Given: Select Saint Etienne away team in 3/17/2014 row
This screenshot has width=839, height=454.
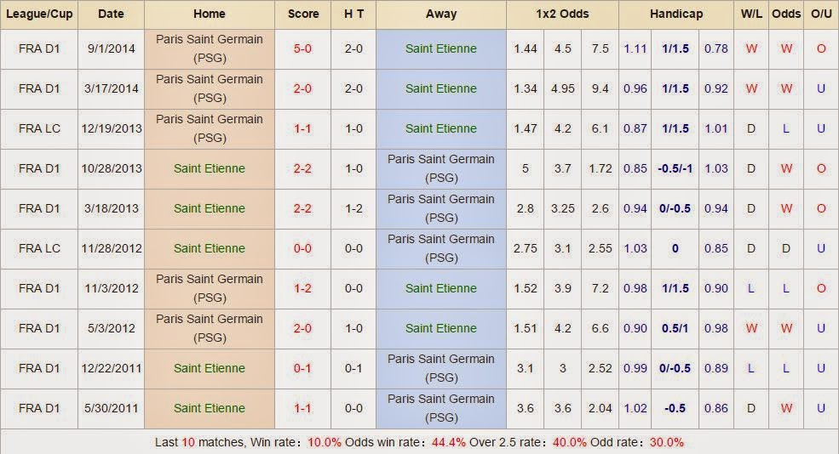Looking at the screenshot, I should [441, 88].
